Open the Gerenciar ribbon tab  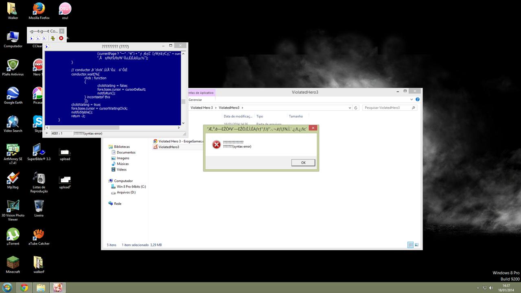[195, 100]
